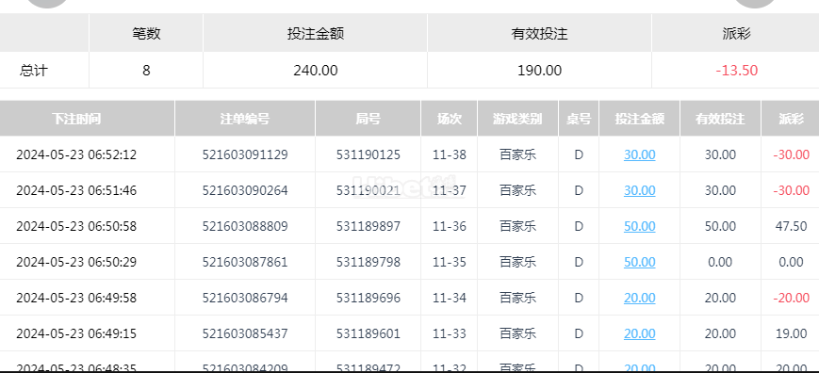Image resolution: width=819 pixels, height=373 pixels.
Task: Click the round gray button at top left
Action: (x=47, y=3)
